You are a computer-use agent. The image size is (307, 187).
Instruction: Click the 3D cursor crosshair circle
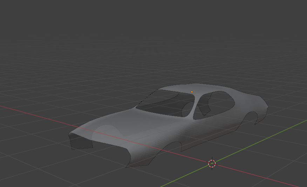point(212,163)
